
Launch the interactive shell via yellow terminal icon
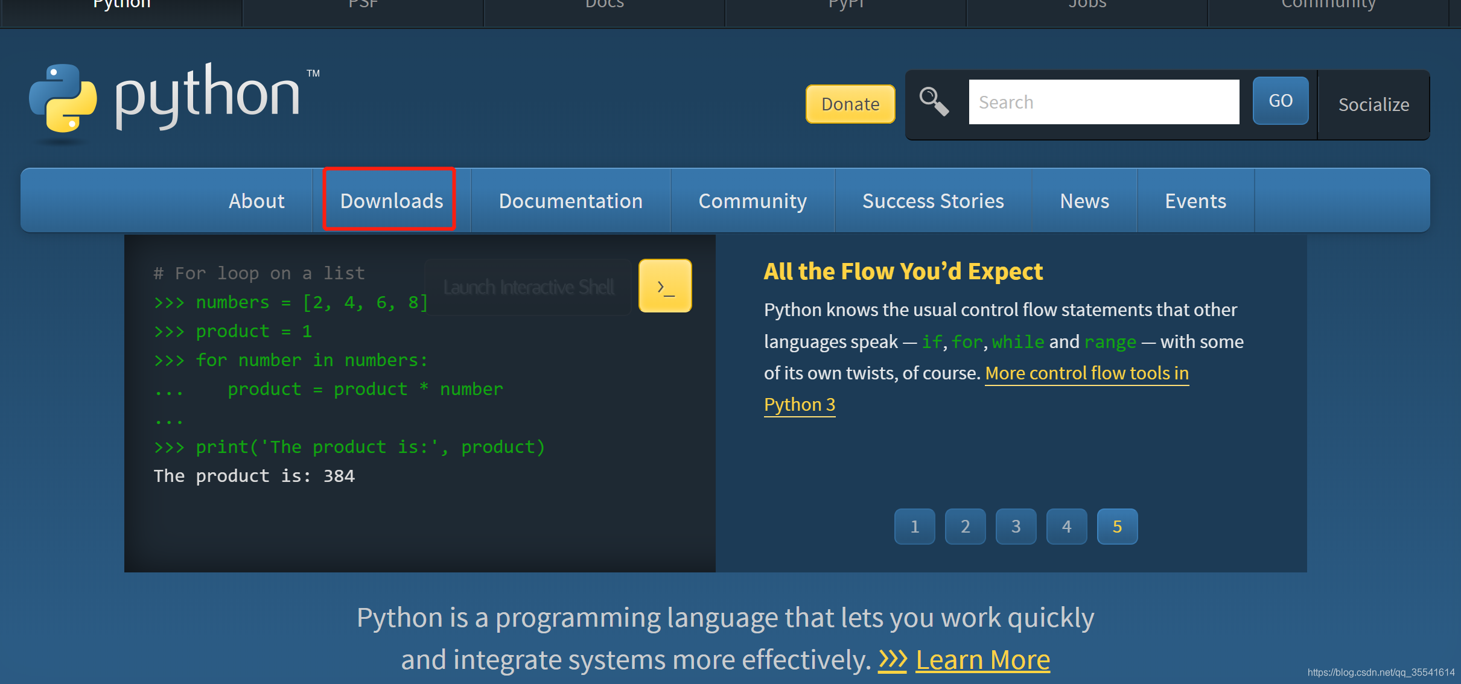(665, 286)
